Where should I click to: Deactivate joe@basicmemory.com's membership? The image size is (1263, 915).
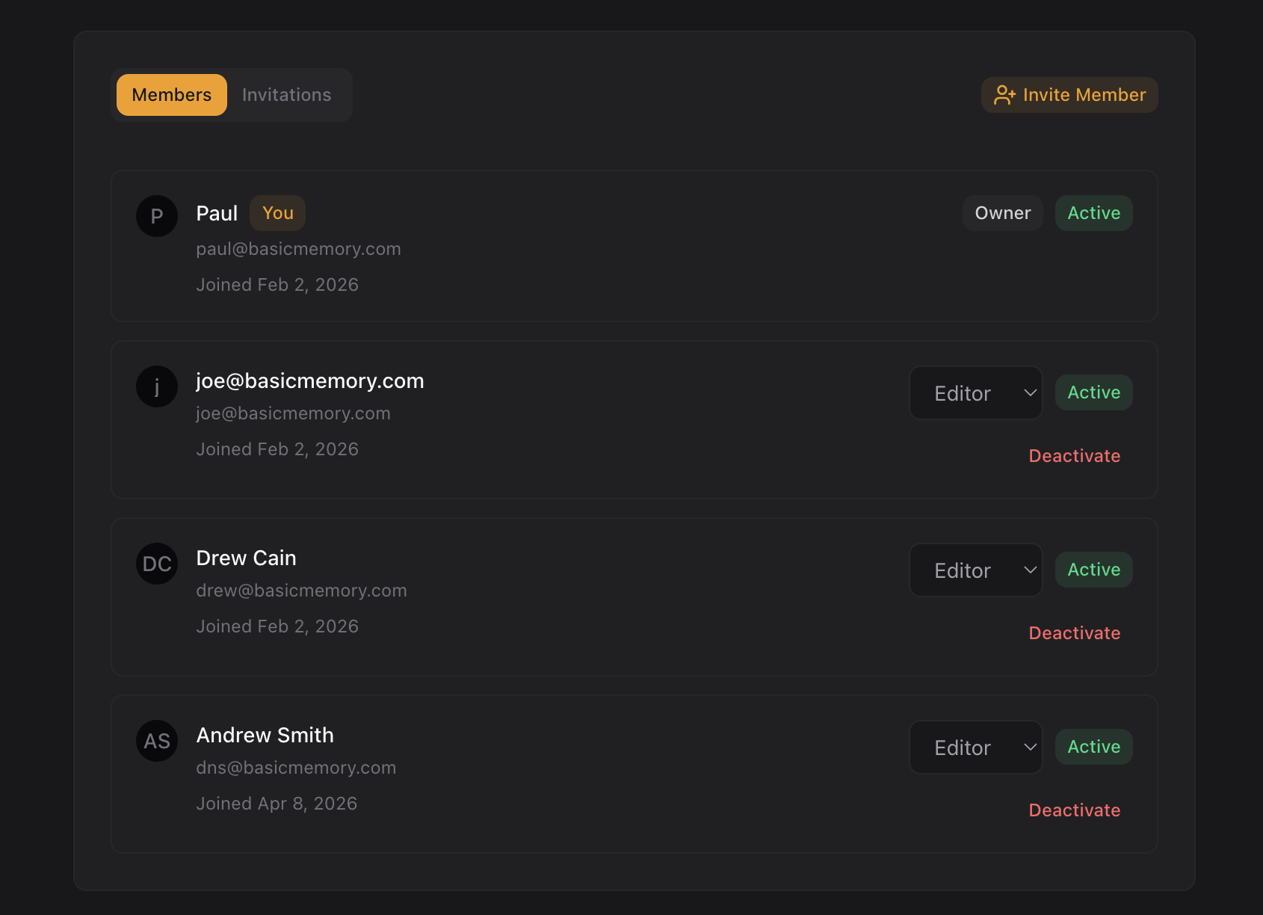point(1075,456)
